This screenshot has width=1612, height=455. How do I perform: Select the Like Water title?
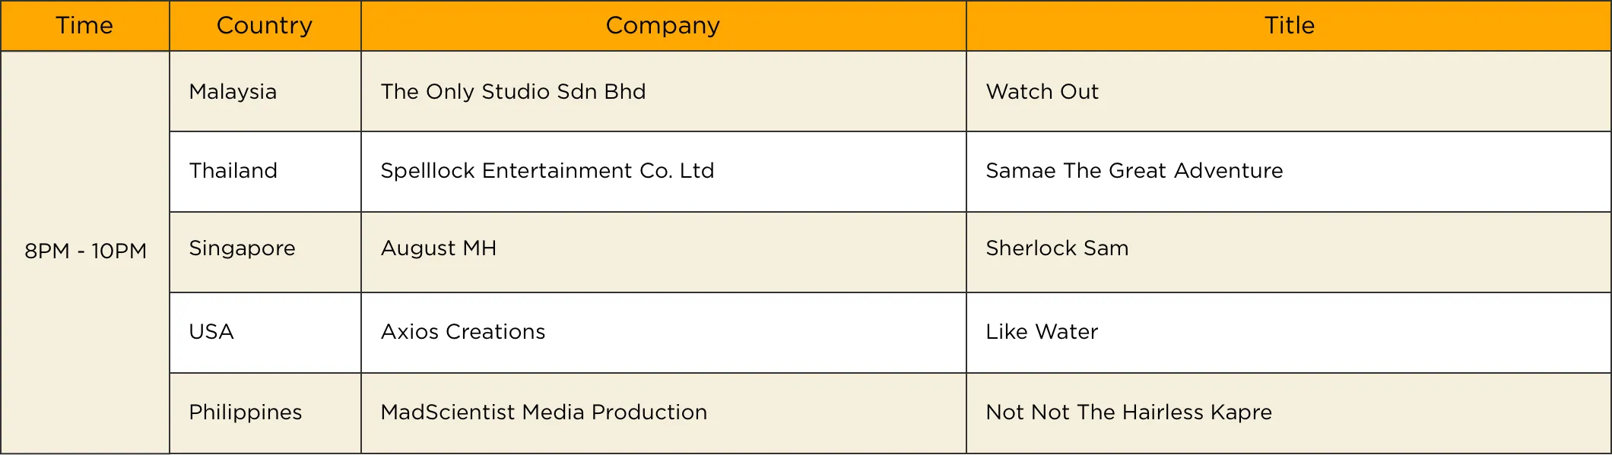[x=1042, y=332]
